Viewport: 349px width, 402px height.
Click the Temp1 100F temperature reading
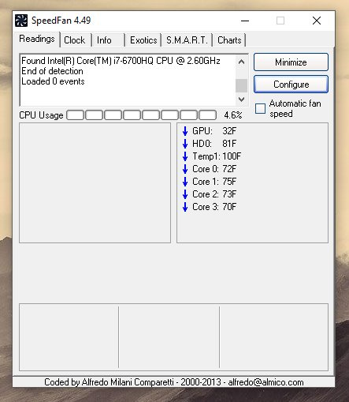pyautogui.click(x=217, y=156)
